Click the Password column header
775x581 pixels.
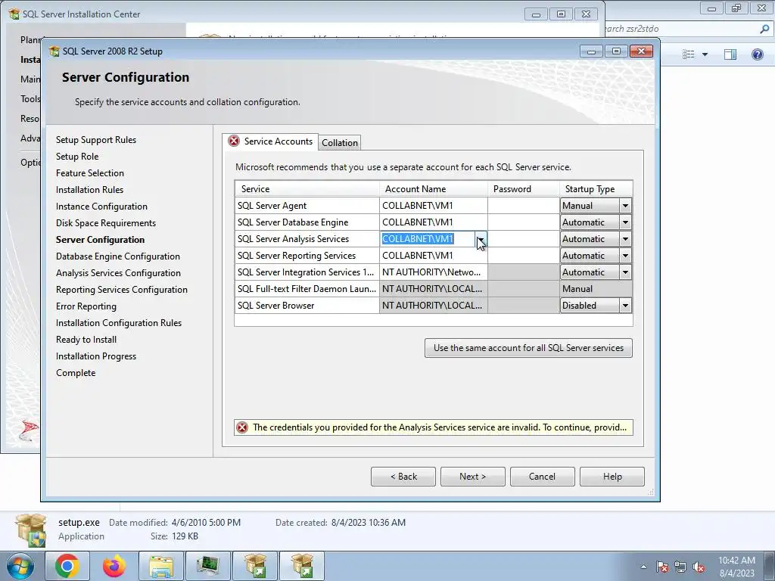pos(524,188)
